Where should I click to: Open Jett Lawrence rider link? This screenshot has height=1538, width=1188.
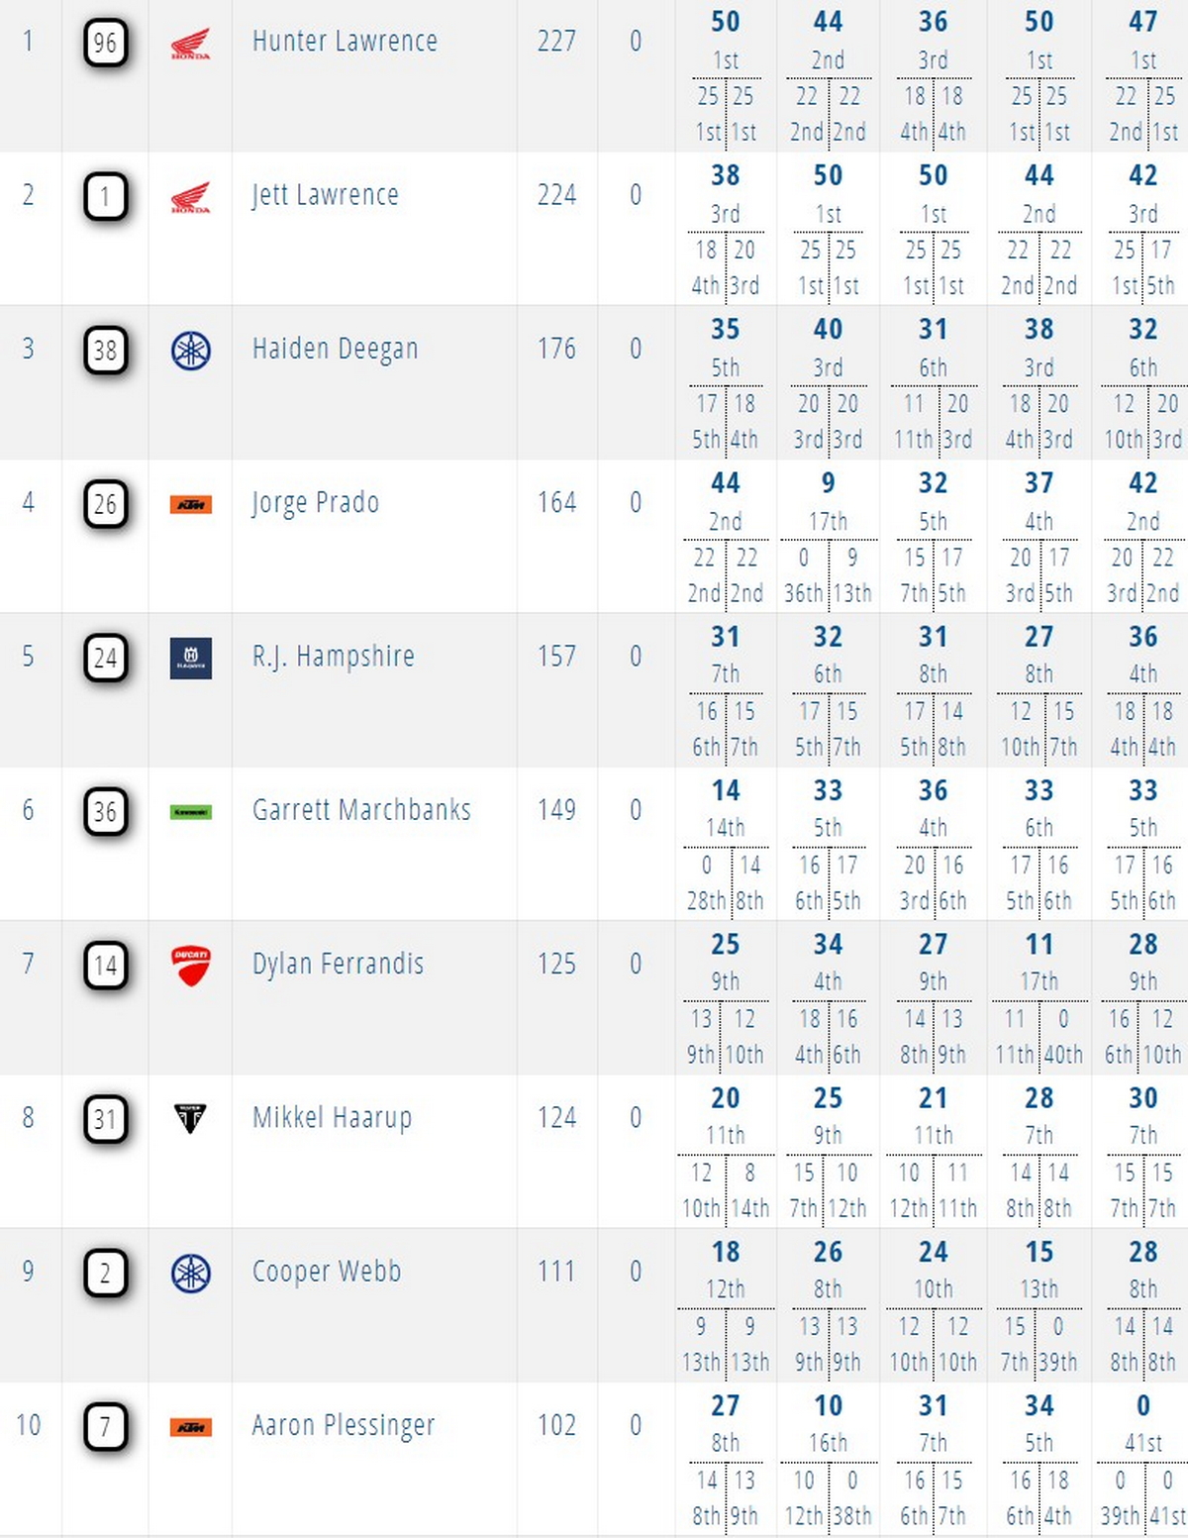(x=325, y=195)
